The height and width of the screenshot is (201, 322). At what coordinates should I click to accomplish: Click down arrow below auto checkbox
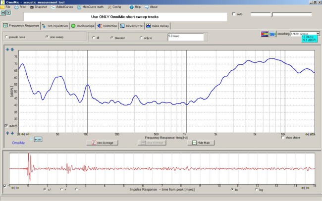tap(12, 133)
